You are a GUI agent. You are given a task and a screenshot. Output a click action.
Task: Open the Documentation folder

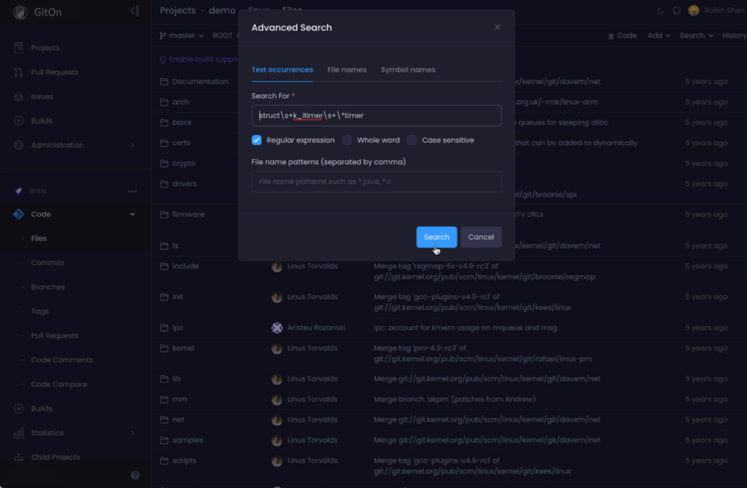(200, 82)
